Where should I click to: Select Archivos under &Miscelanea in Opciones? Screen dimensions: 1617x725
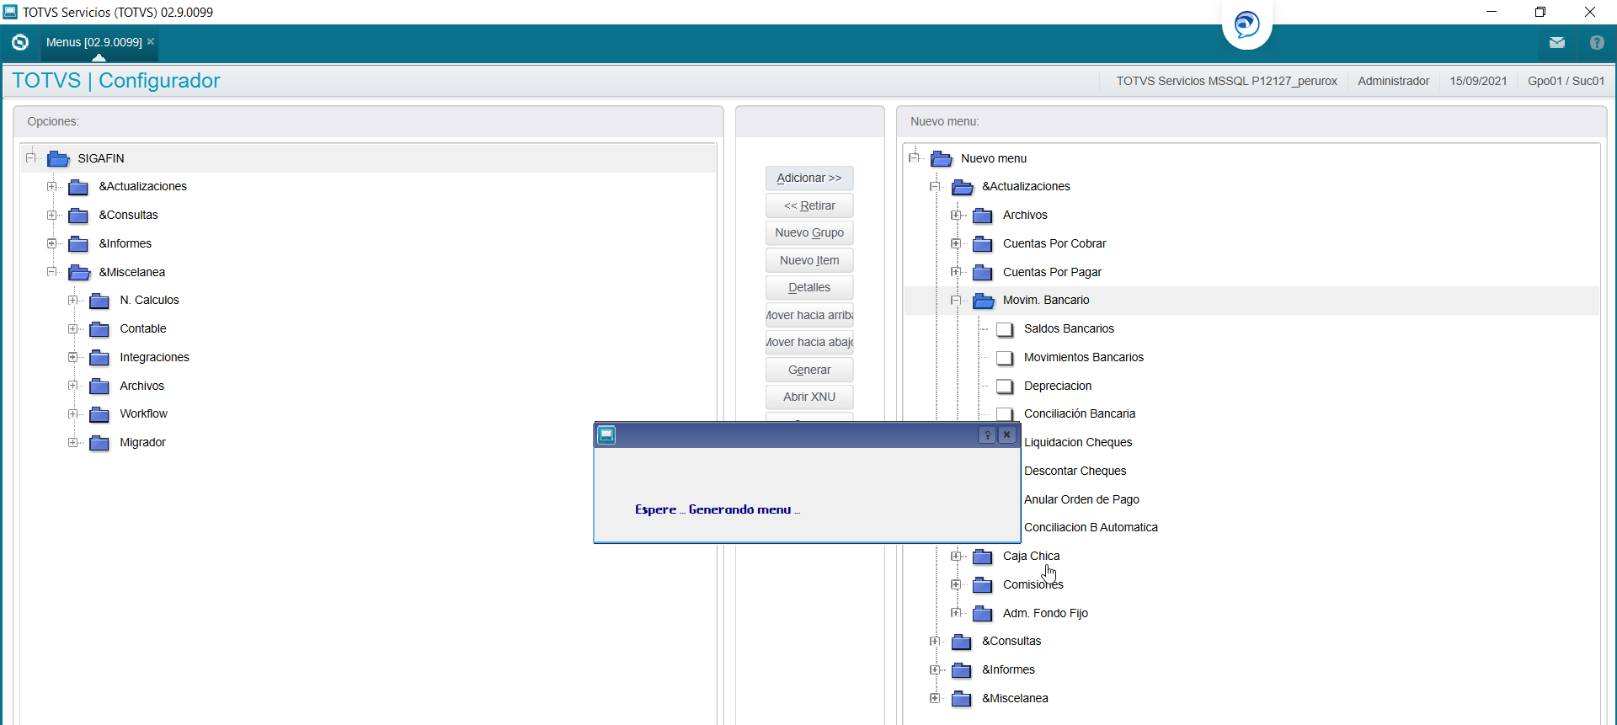point(141,386)
